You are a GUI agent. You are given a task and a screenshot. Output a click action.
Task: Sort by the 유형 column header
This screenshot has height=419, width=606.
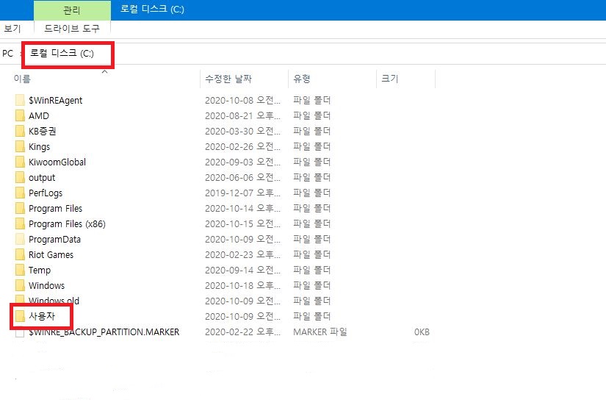click(302, 79)
